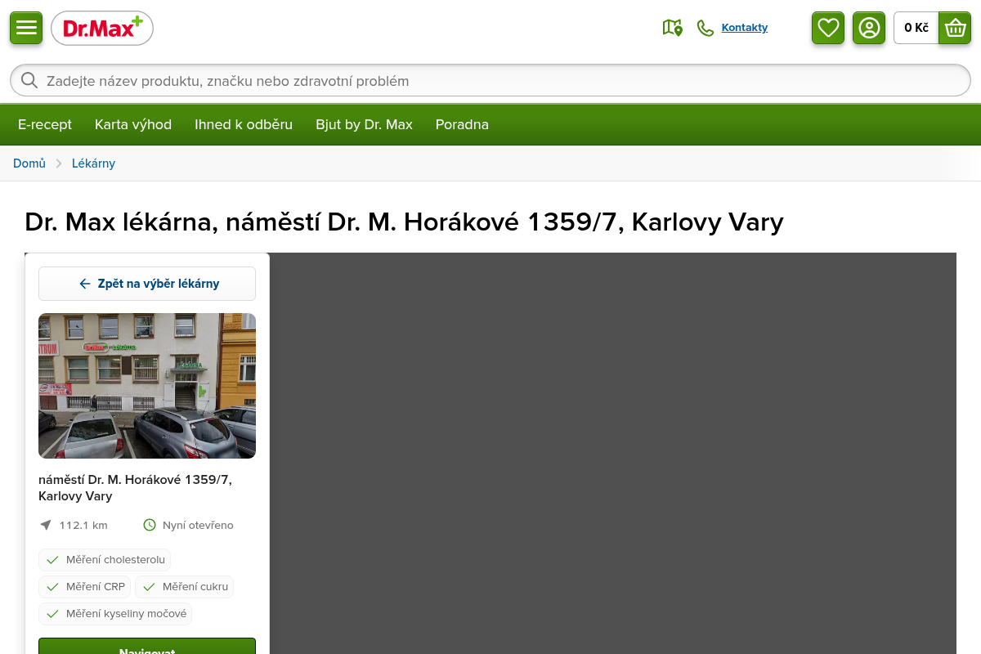Click the pharmacy address text in the card
The width and height of the screenshot is (981, 654).
point(135,488)
